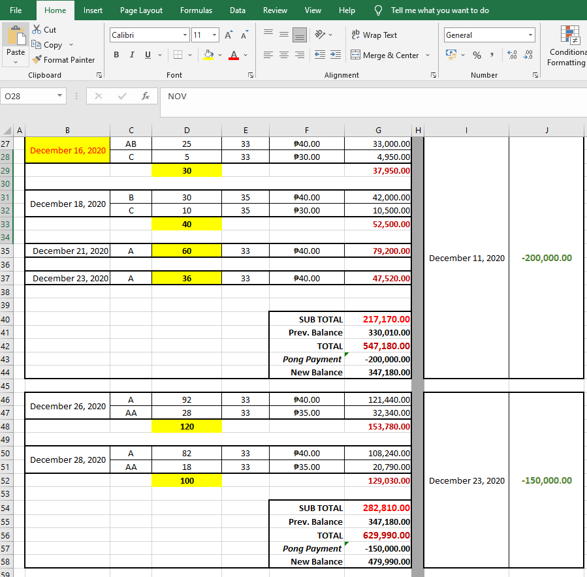The image size is (587, 577).
Task: Open the Insert Function dialog
Action: point(146,96)
